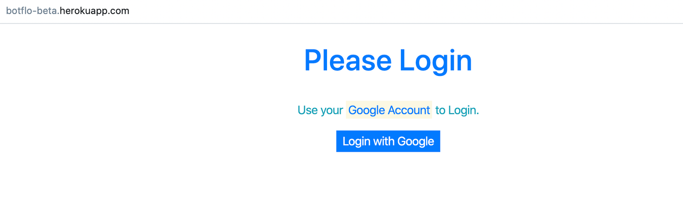Click the word "Google" in the highlighted text
The height and width of the screenshot is (212, 683).
[x=367, y=110]
